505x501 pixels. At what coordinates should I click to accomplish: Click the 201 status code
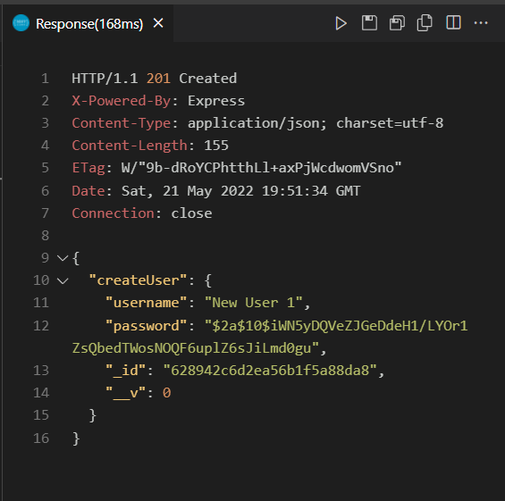pyautogui.click(x=158, y=79)
